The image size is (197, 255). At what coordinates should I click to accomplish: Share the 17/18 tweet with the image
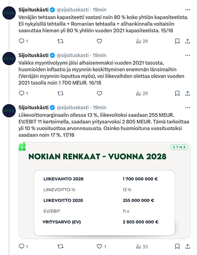187,246
